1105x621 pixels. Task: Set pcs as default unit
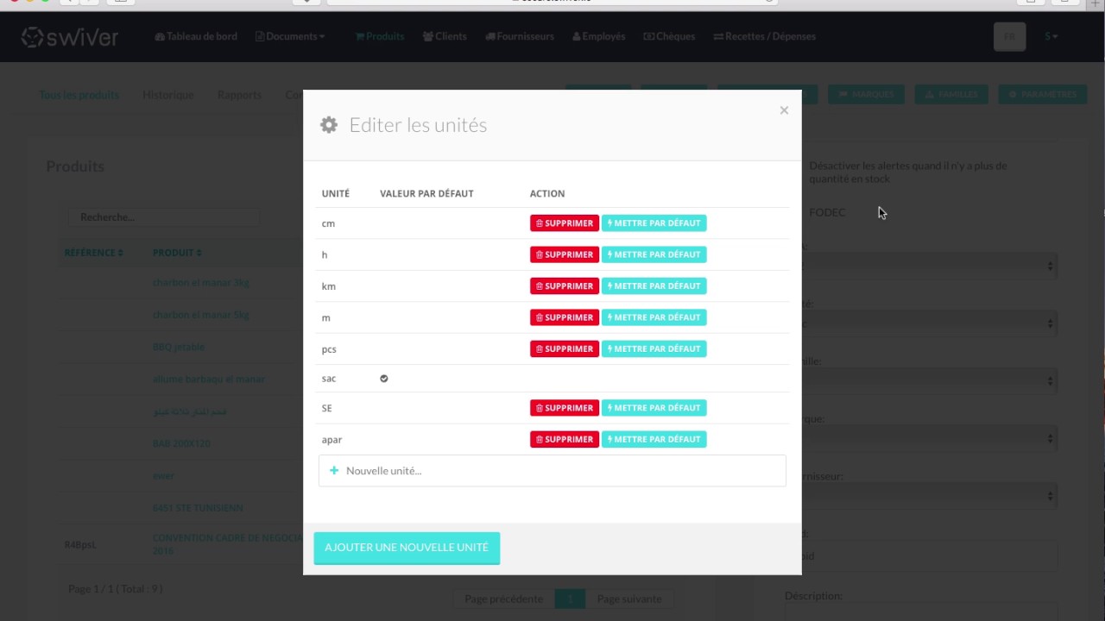click(654, 349)
